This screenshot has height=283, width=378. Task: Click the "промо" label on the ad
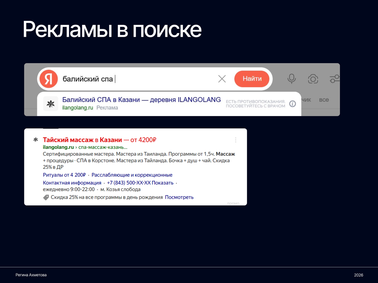click(x=233, y=203)
